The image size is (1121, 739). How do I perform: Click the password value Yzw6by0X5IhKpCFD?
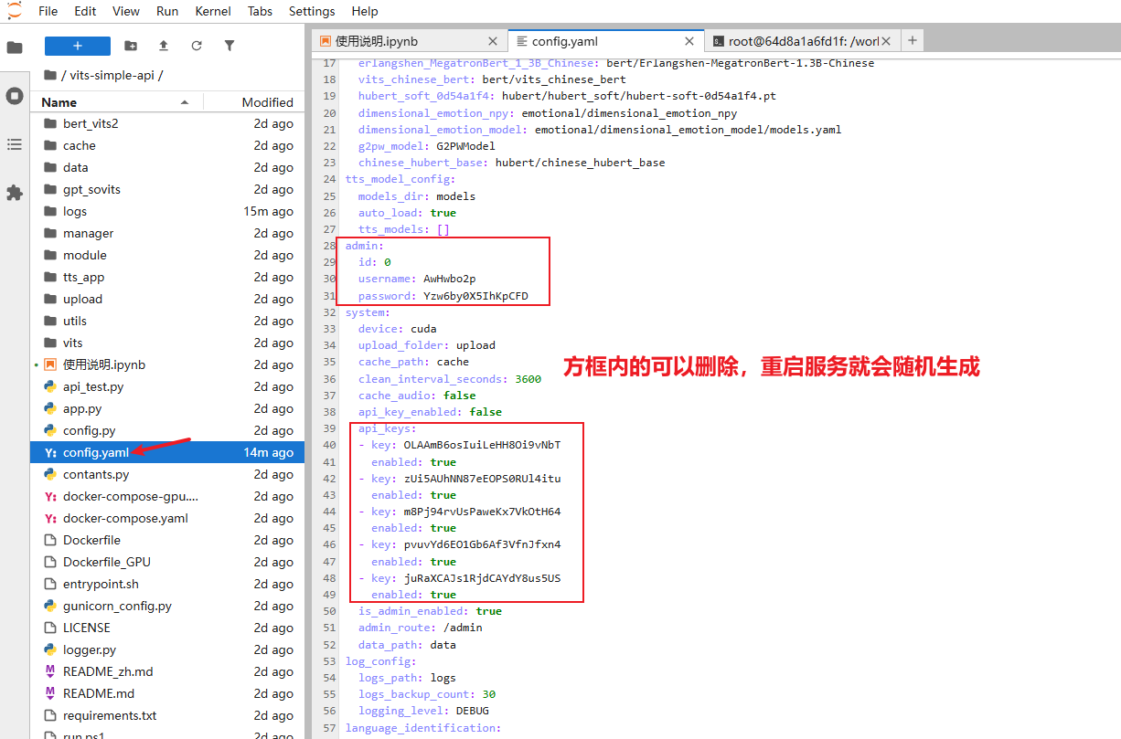point(475,296)
